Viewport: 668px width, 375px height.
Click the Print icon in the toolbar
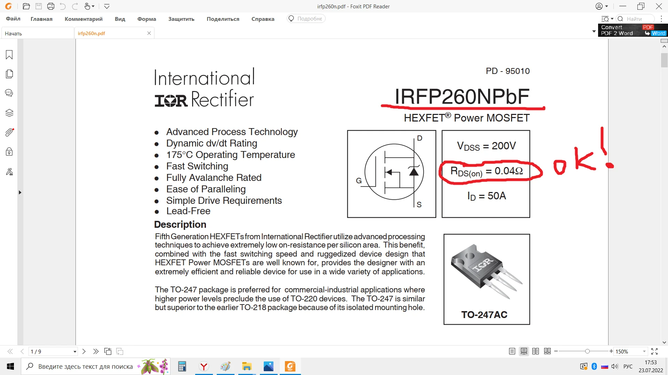(51, 6)
